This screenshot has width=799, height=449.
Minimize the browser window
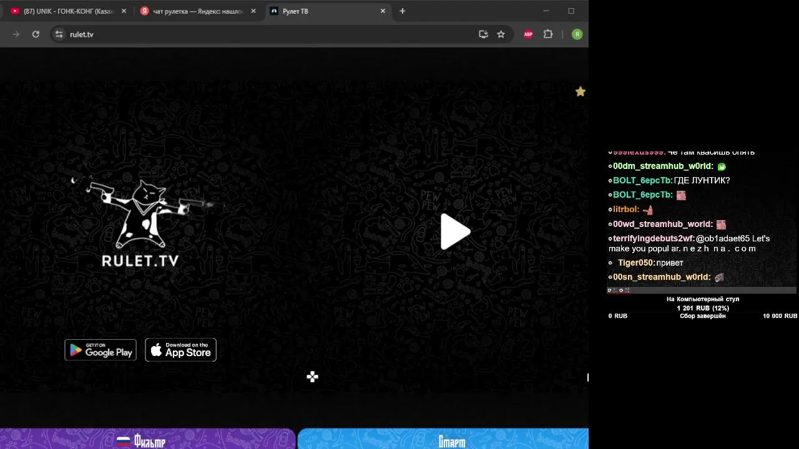pyautogui.click(x=546, y=11)
